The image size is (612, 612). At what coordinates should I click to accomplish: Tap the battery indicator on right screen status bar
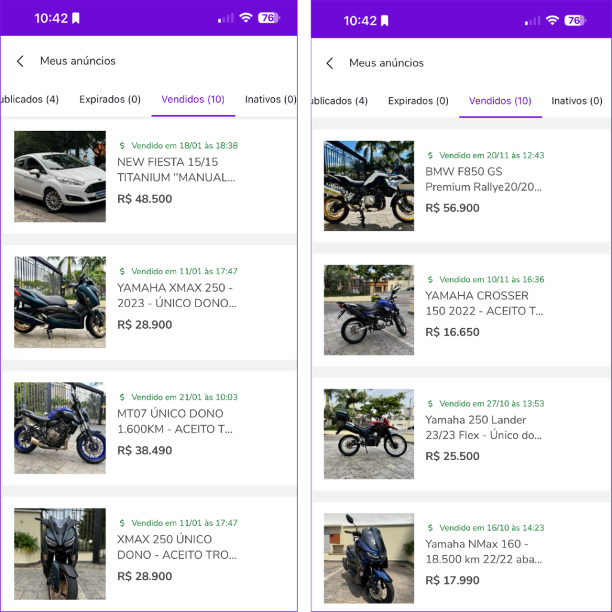(x=573, y=20)
